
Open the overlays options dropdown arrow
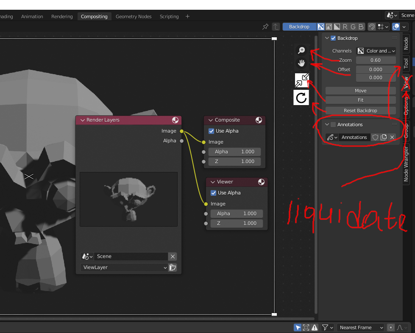(x=404, y=27)
